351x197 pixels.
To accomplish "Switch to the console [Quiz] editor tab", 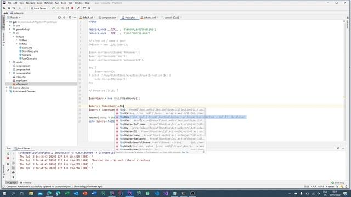I will coord(172,18).
